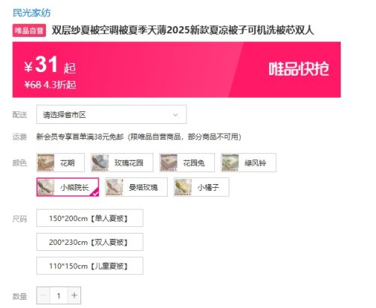Click the 唯品快抢 promotion banner text
Image resolution: width=376 pixels, height=308 pixels.
pyautogui.click(x=299, y=69)
